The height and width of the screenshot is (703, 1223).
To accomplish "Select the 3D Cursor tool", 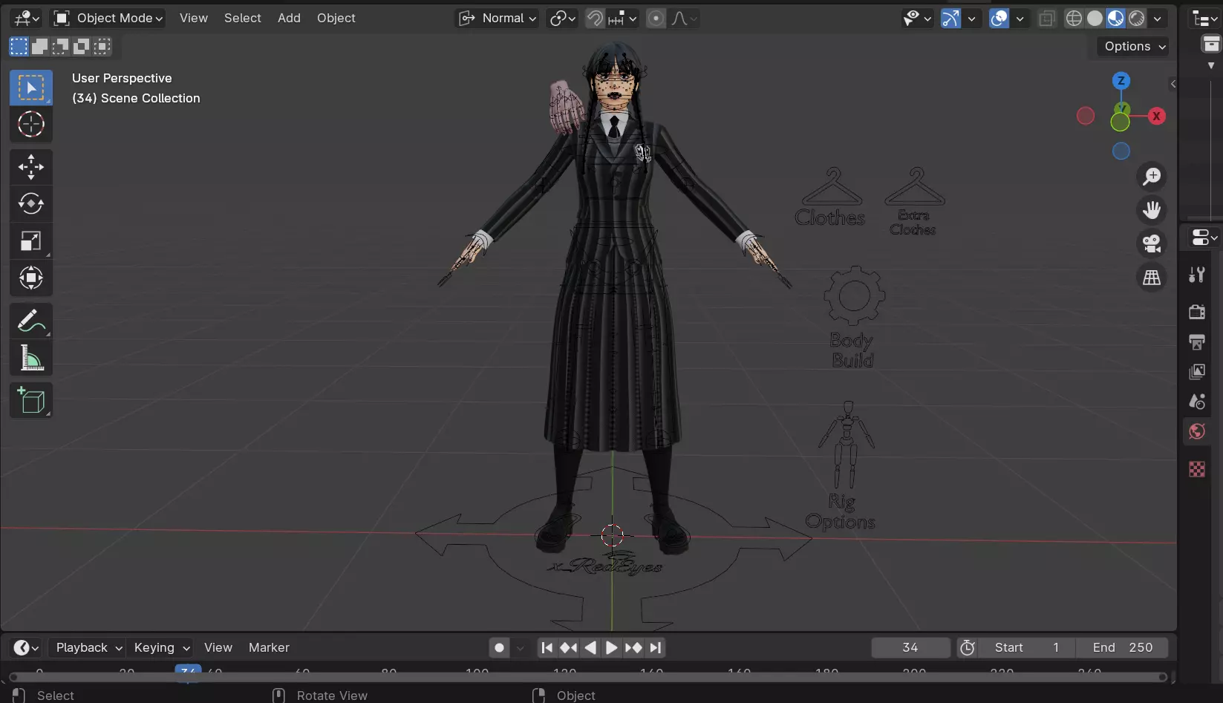I will click(x=31, y=124).
